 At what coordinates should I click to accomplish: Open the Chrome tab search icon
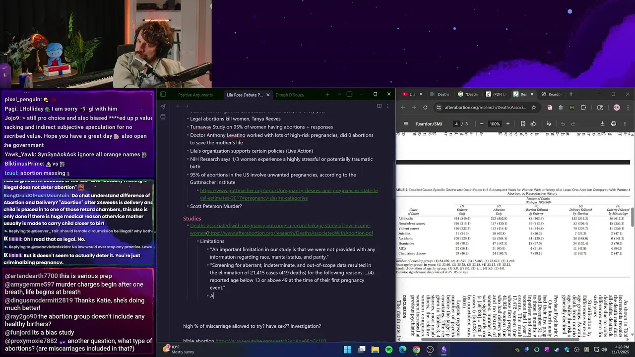click(600, 107)
